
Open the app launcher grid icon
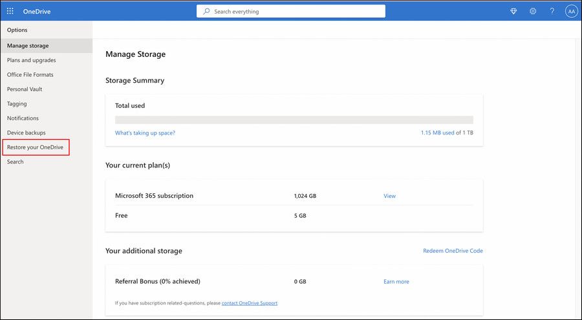tap(10, 11)
